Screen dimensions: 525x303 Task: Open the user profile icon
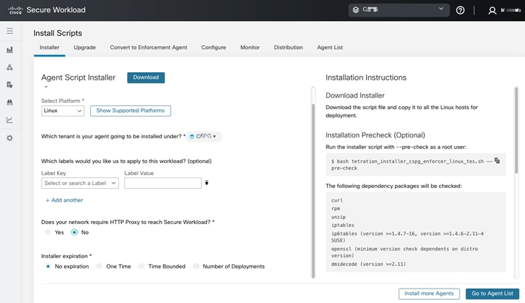click(x=492, y=11)
